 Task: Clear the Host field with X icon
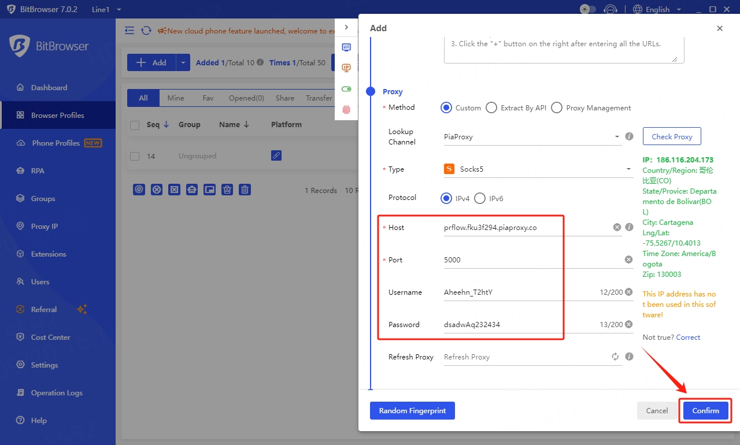pyautogui.click(x=617, y=228)
